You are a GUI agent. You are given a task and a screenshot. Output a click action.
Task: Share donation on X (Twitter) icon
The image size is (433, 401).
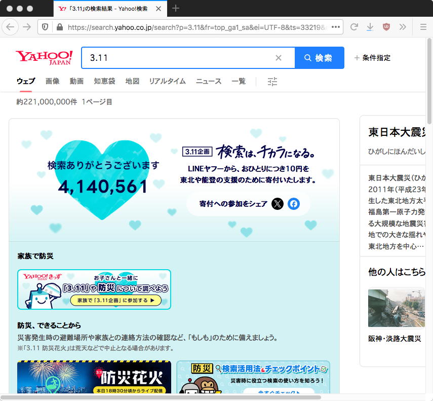coord(278,204)
